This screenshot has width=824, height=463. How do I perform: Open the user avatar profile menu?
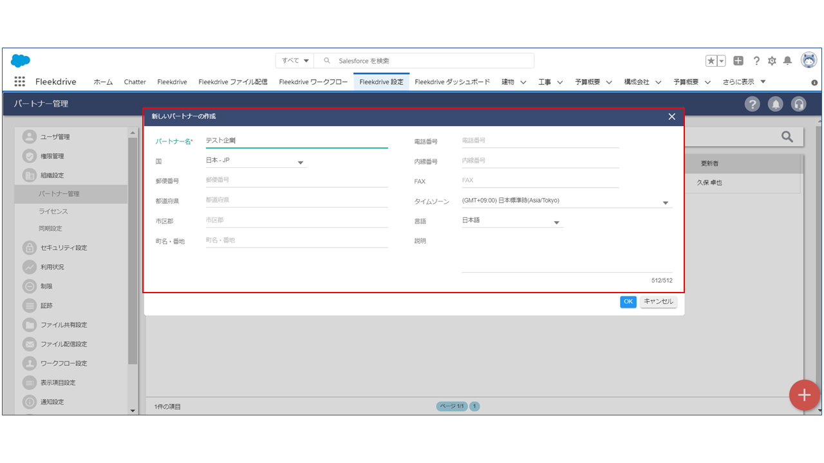coord(809,60)
